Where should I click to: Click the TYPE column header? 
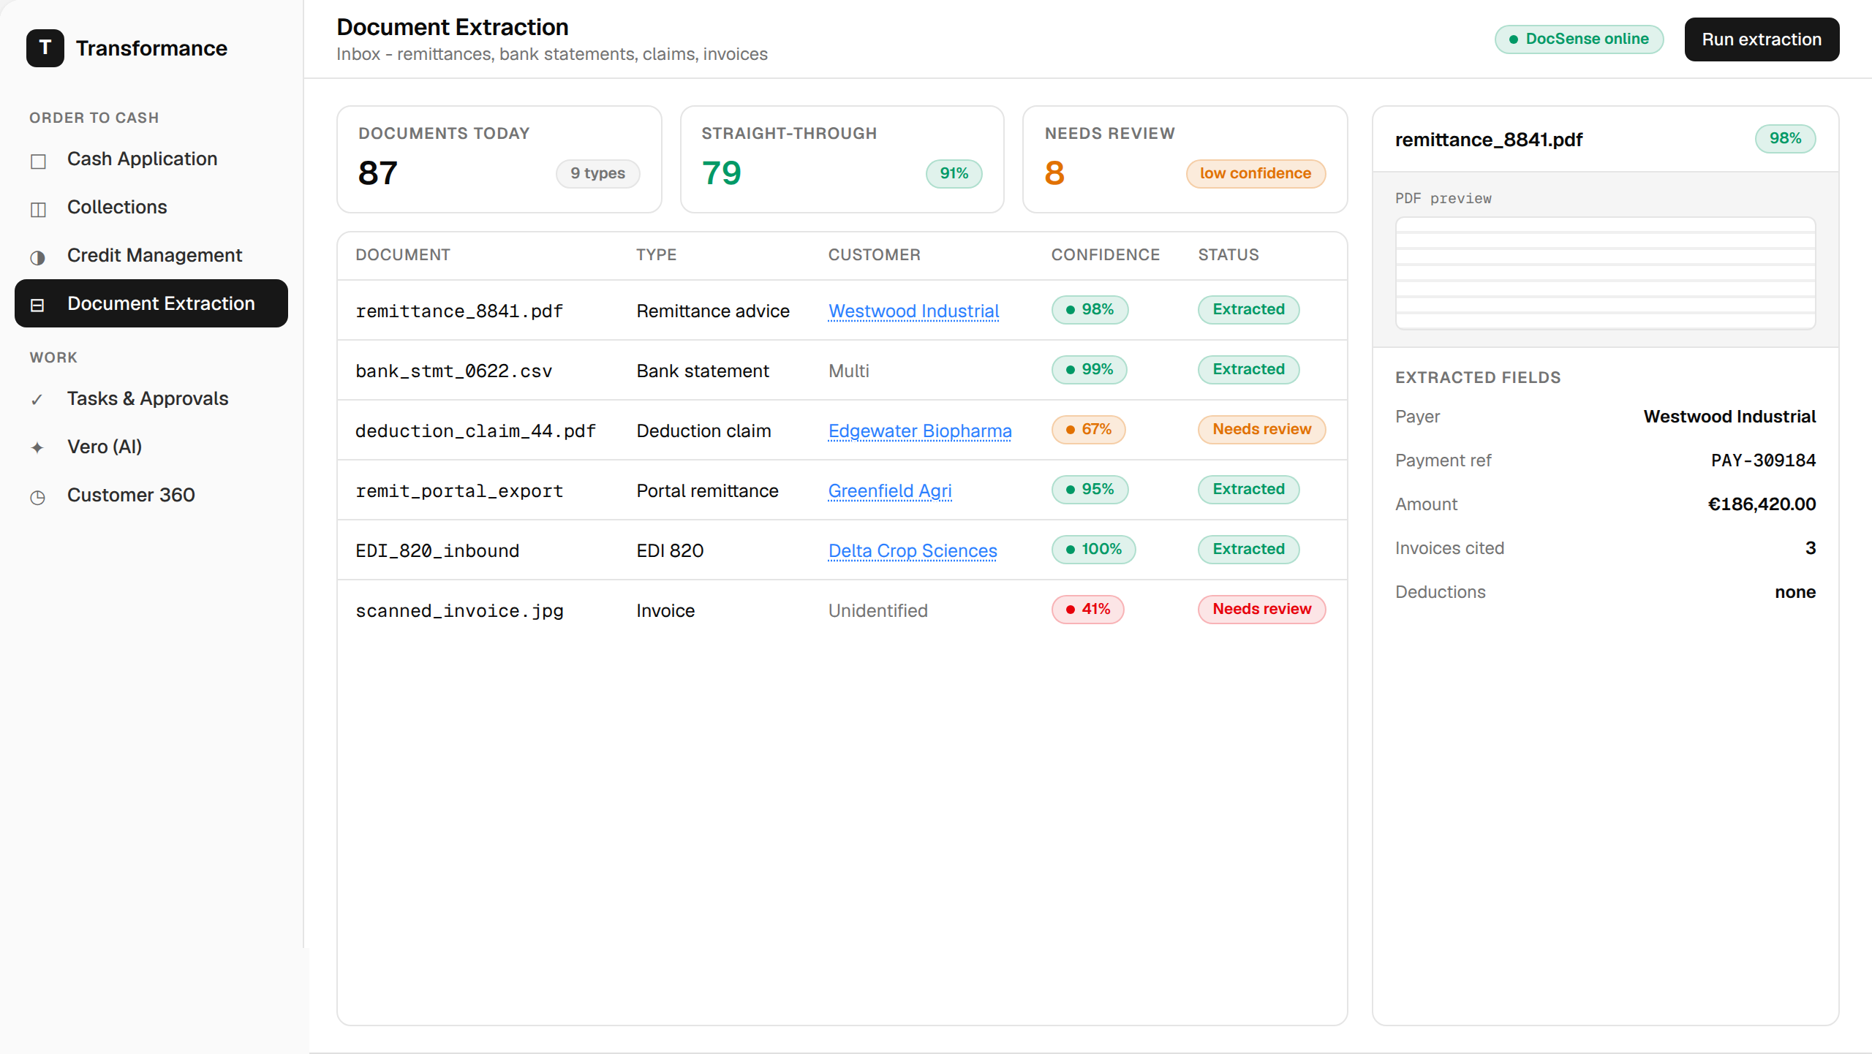656,254
